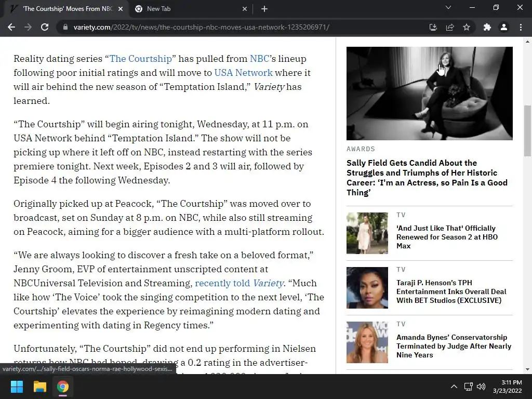The image size is (532, 399).
Task: Reload the Variety article page
Action: click(x=45, y=27)
